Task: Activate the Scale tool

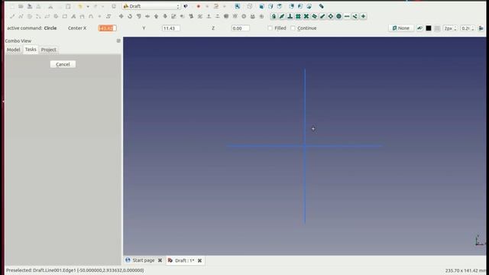Action: (173, 16)
